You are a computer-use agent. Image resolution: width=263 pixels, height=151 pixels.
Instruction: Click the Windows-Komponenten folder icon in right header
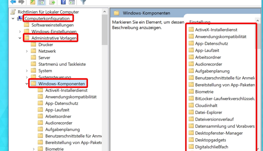pos(117,13)
